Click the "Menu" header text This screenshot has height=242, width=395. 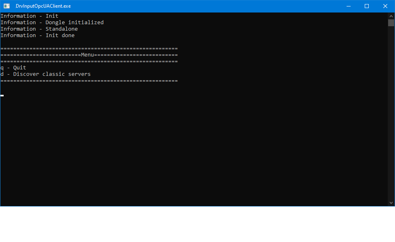[x=88, y=55]
